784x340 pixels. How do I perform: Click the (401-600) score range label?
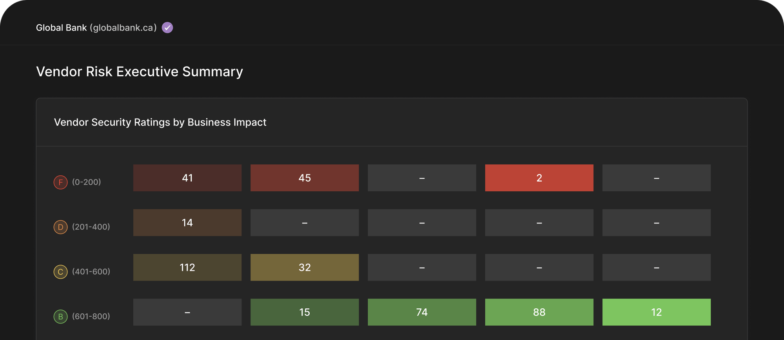pos(91,272)
